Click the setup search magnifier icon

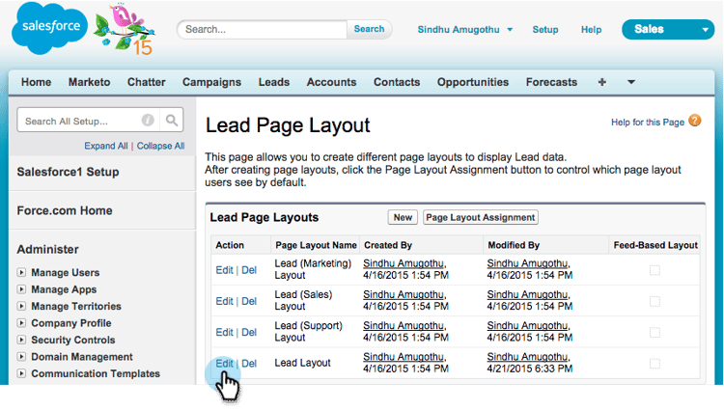[172, 121]
